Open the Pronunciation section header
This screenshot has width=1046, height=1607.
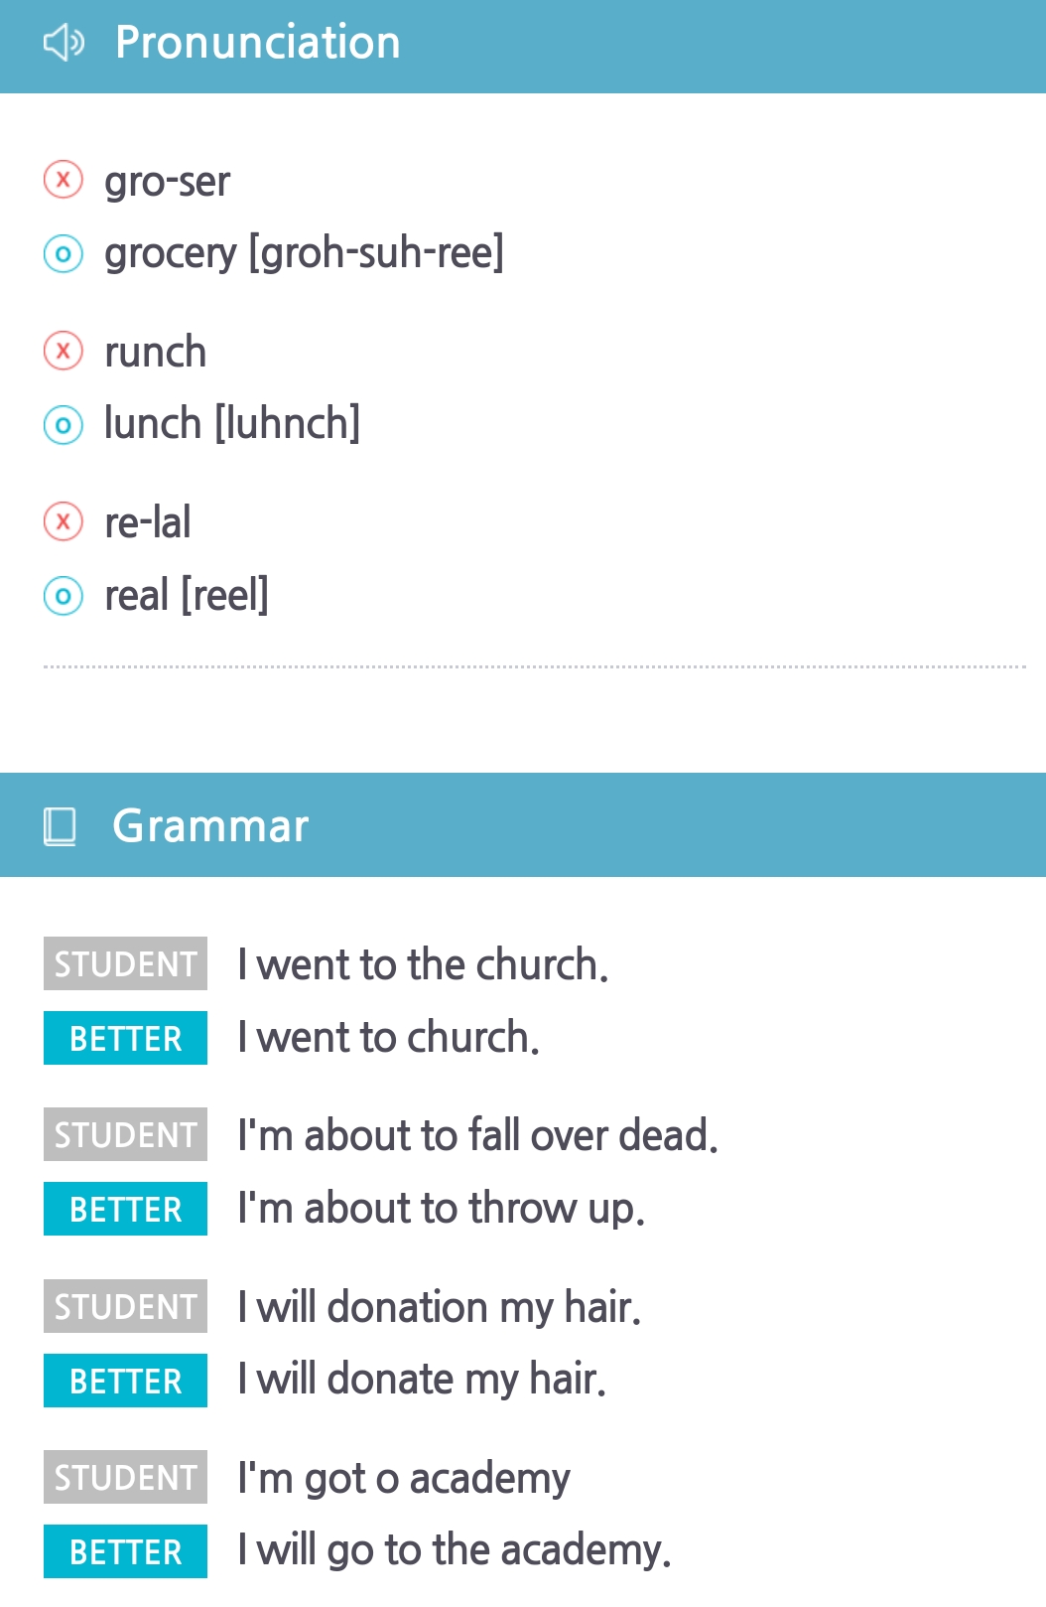(257, 43)
